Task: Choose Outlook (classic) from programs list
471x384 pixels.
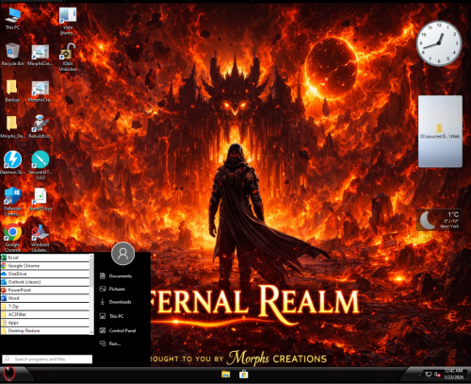Action: (x=45, y=282)
